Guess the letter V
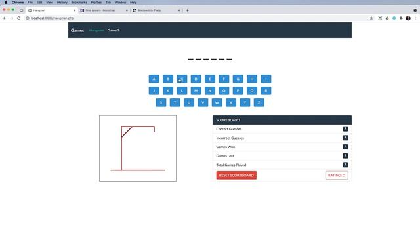The height and width of the screenshot is (236, 420). coord(203,102)
